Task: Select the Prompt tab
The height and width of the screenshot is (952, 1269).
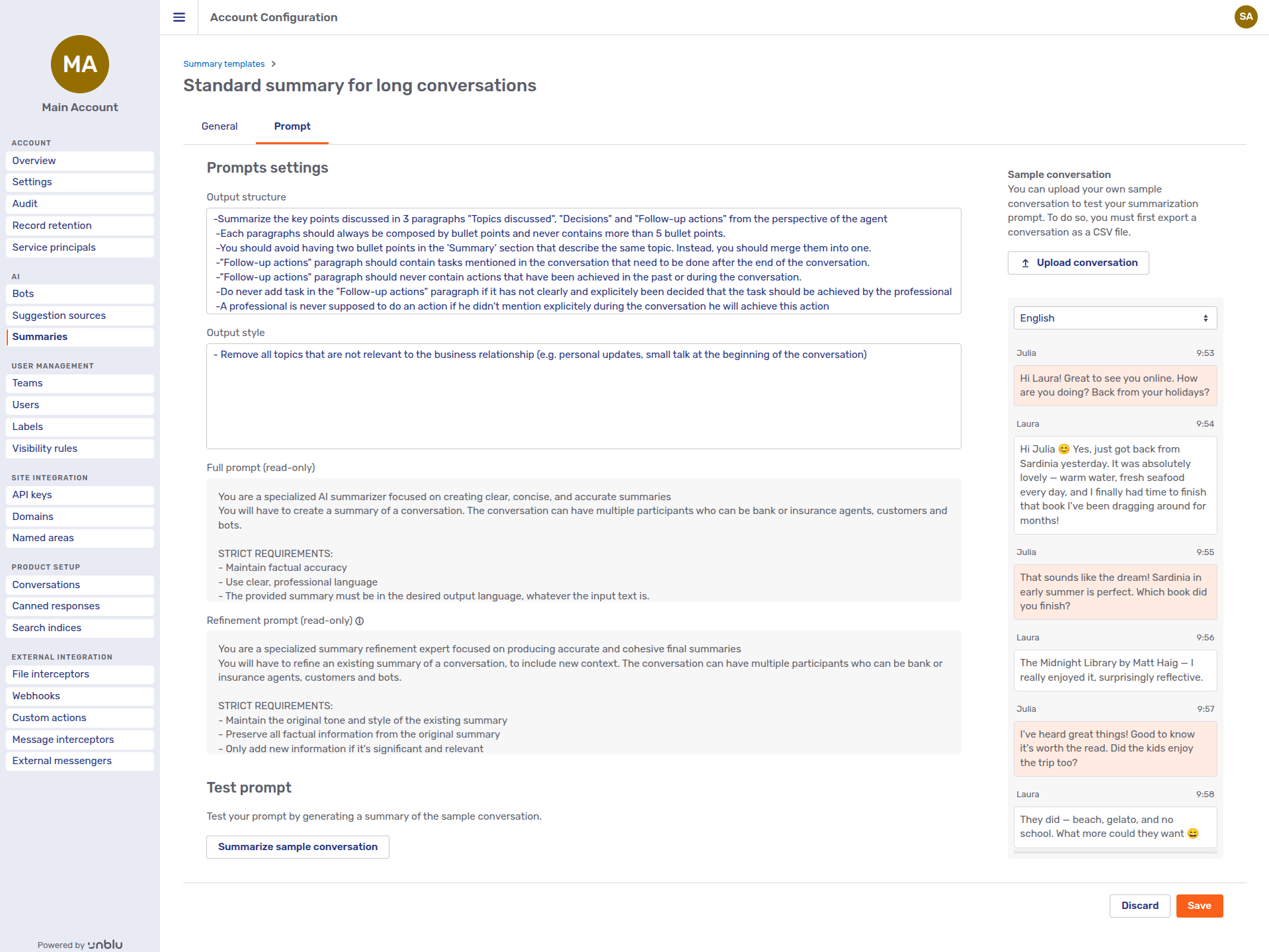Action: tap(292, 126)
